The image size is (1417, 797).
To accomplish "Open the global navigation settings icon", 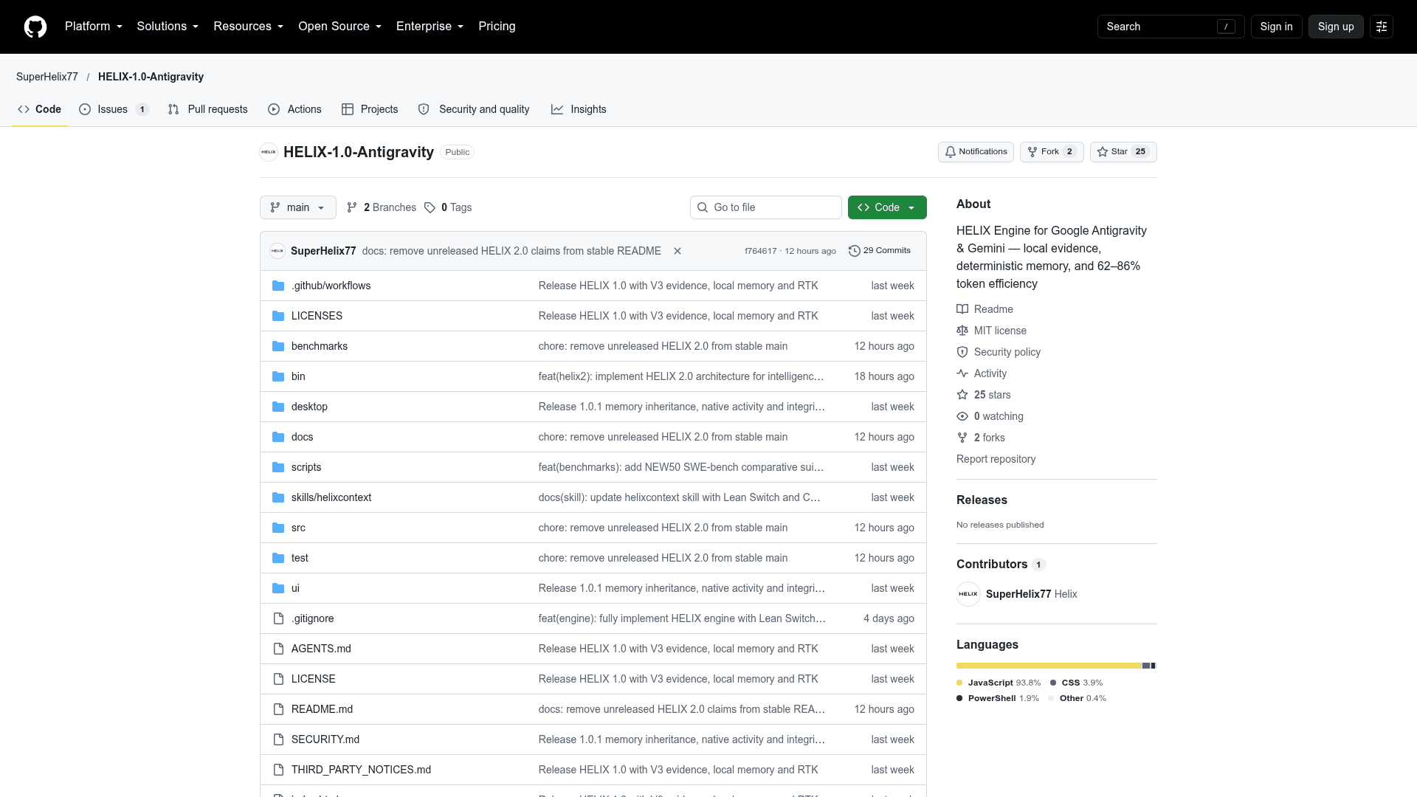I will pos(1382,27).
